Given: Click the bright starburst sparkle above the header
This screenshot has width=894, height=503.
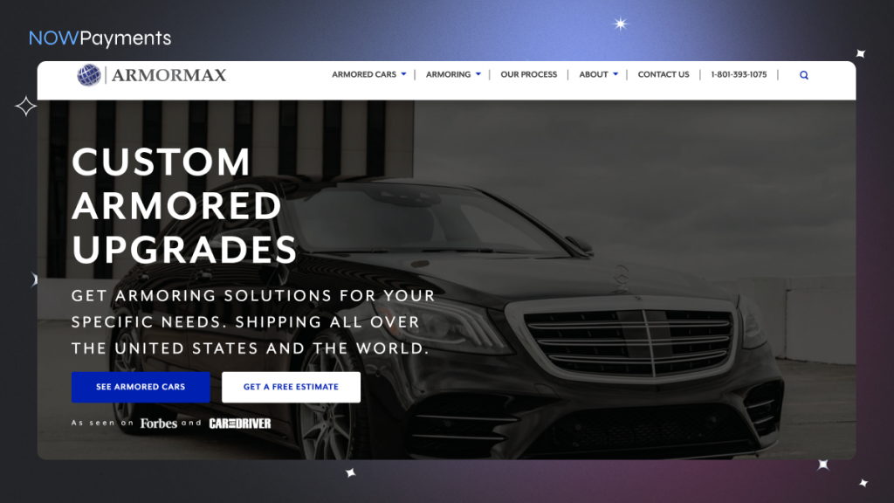Looking at the screenshot, I should pyautogui.click(x=621, y=24).
